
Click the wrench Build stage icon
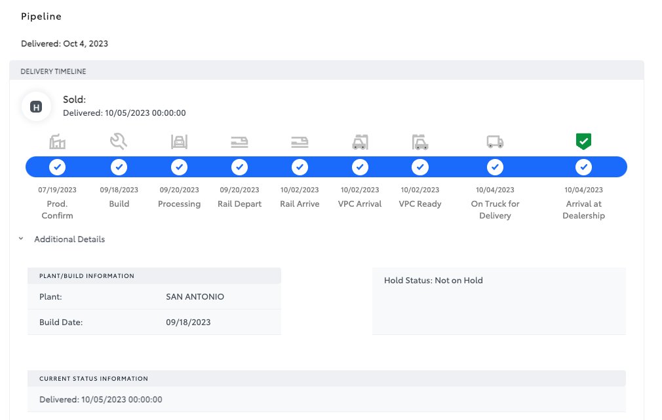pos(119,141)
